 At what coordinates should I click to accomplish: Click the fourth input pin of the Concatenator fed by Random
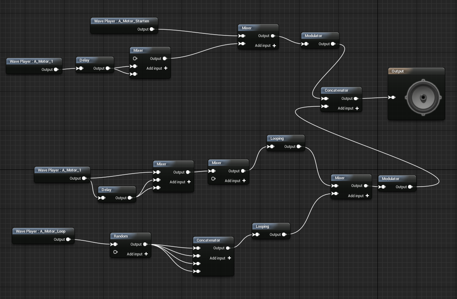pyautogui.click(x=197, y=271)
